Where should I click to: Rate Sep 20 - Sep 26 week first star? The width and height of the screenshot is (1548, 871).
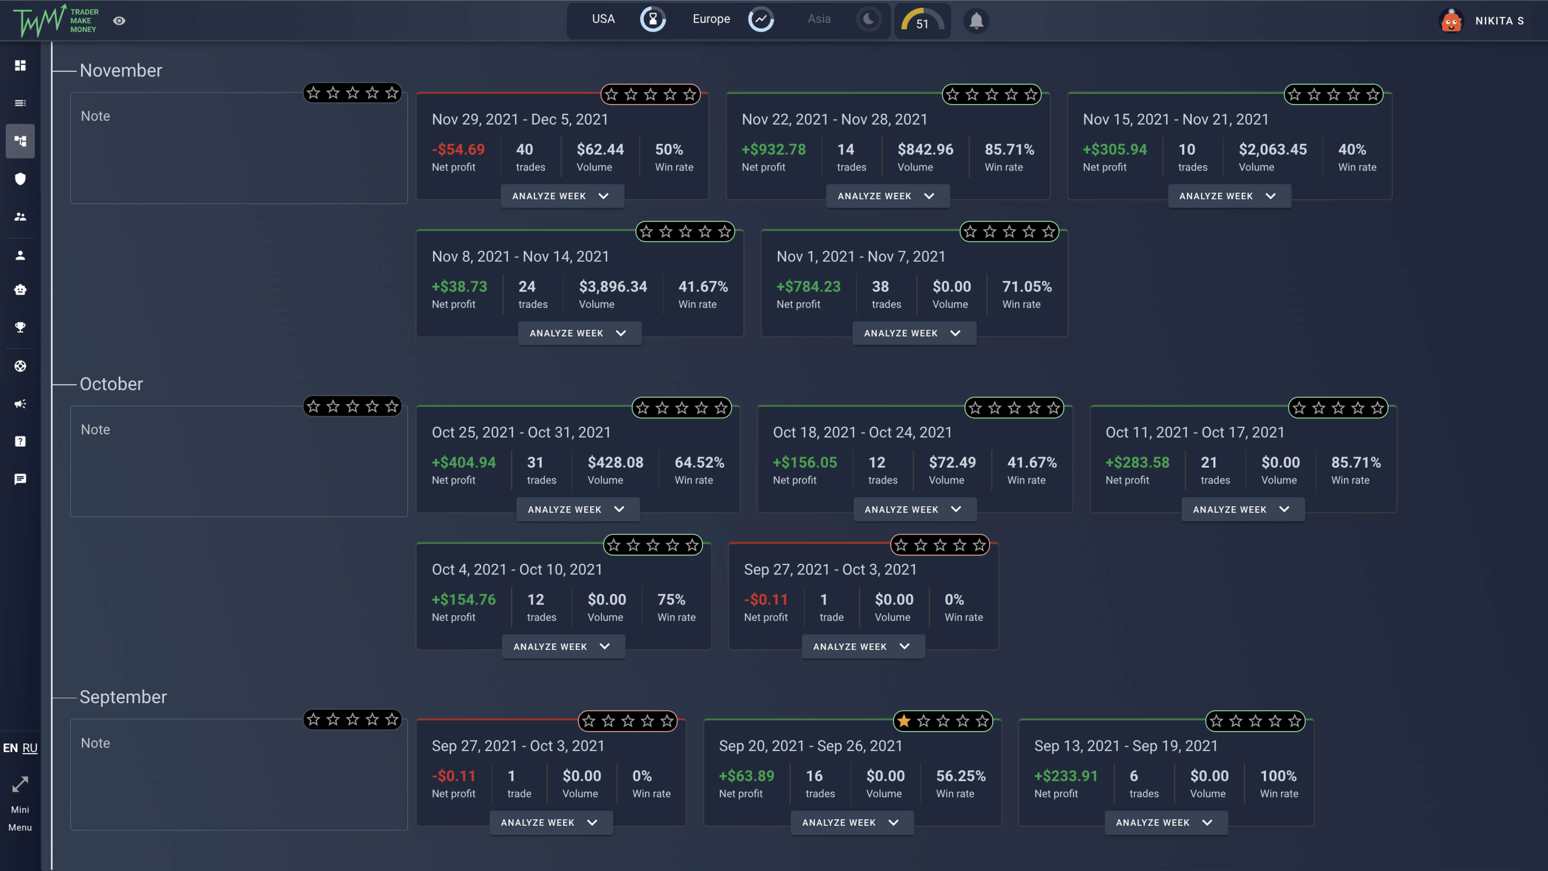pos(904,721)
